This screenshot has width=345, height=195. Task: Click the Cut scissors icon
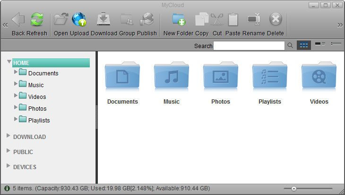coord(217,20)
